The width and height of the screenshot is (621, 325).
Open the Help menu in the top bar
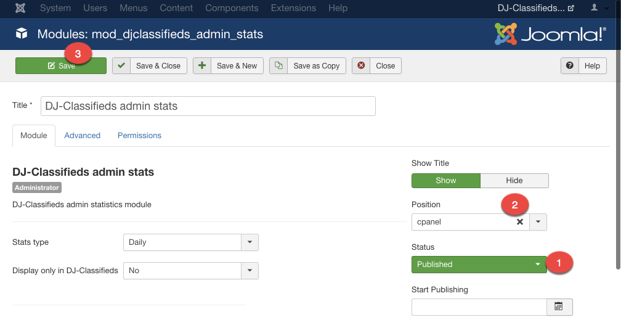tap(338, 8)
